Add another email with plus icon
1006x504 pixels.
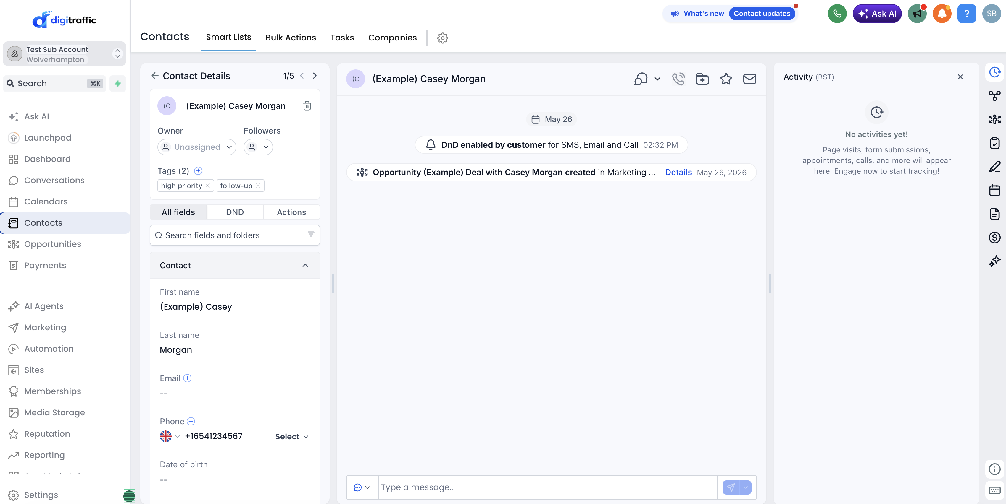click(188, 378)
